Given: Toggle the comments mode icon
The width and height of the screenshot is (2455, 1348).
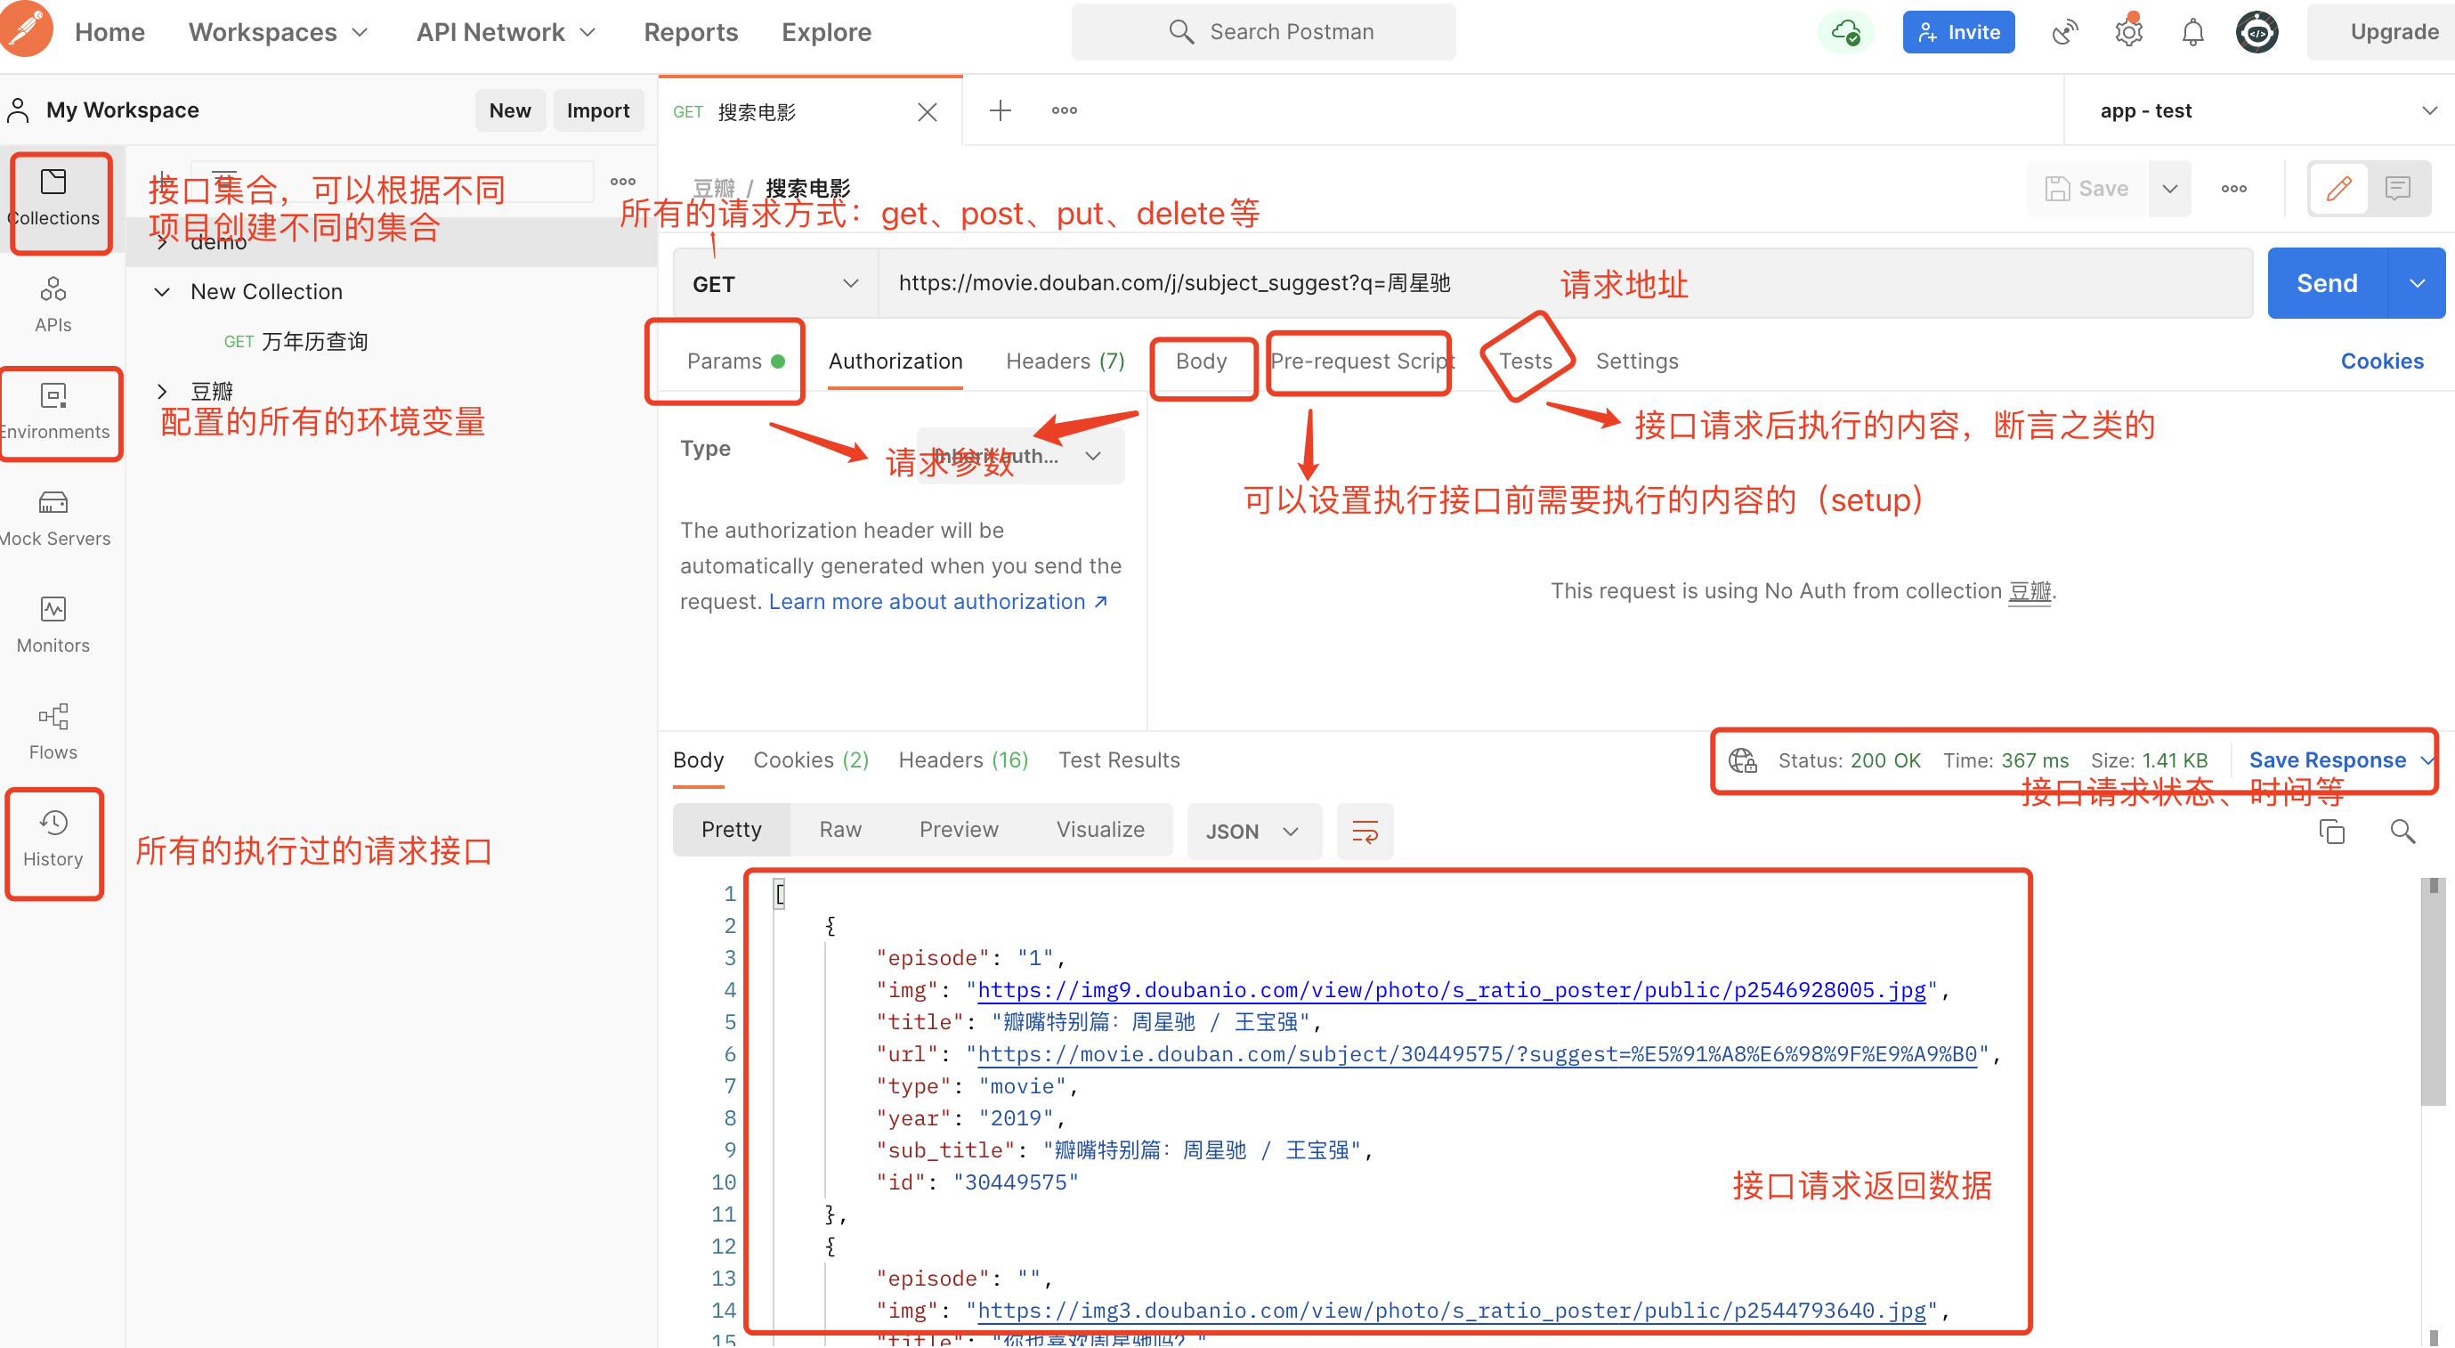Looking at the screenshot, I should 2397,188.
